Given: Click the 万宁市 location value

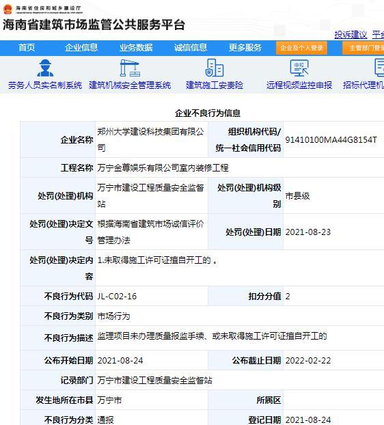Looking at the screenshot, I should [109, 400].
